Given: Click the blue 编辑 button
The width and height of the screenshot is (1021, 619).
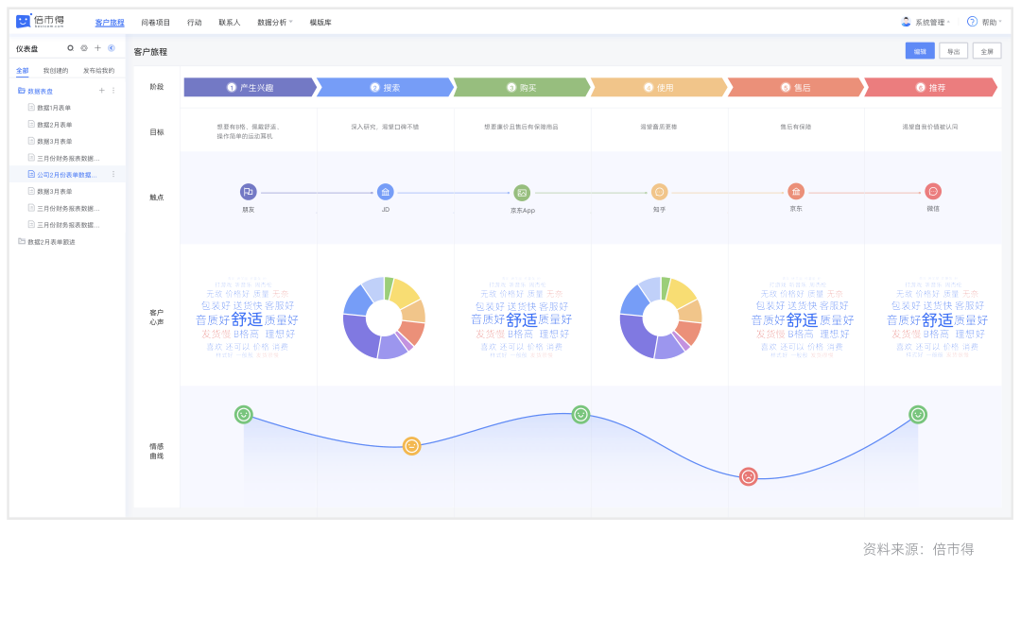Looking at the screenshot, I should coord(920,51).
